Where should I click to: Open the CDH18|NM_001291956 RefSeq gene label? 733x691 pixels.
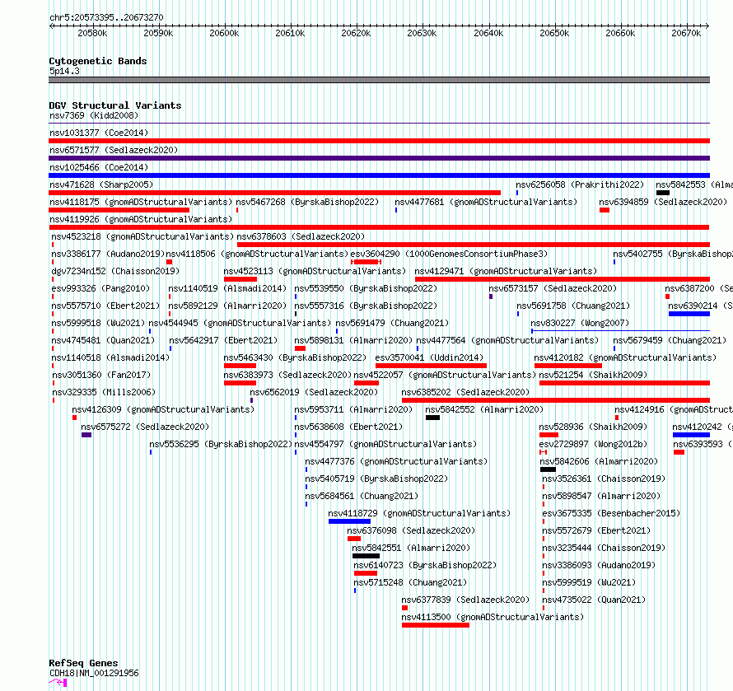[x=94, y=673]
